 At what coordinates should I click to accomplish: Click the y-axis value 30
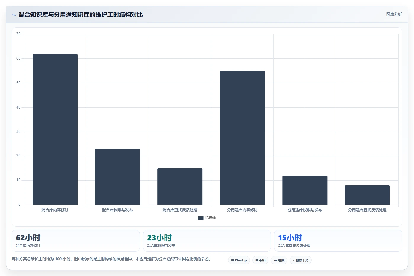point(18,132)
